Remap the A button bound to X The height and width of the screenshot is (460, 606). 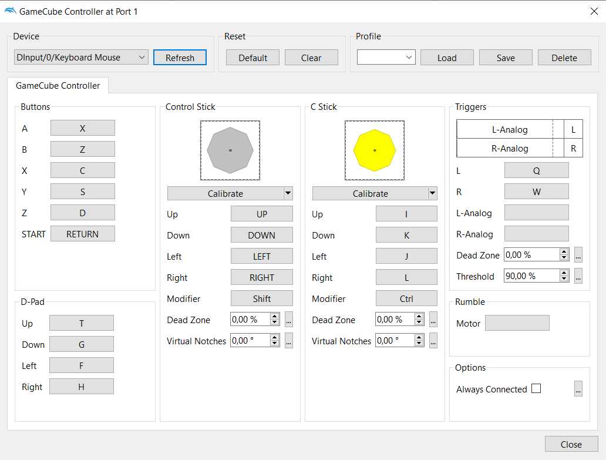(82, 128)
